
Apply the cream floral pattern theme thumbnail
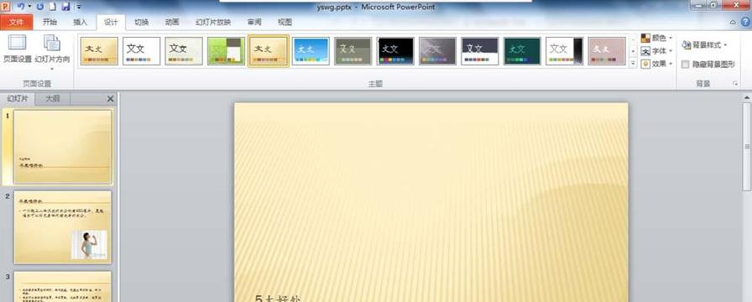(x=184, y=51)
